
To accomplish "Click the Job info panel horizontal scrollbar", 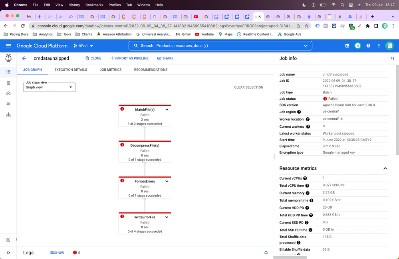I will coord(290,257).
